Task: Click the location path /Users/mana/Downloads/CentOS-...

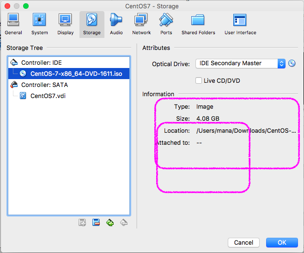Action: tap(246, 131)
